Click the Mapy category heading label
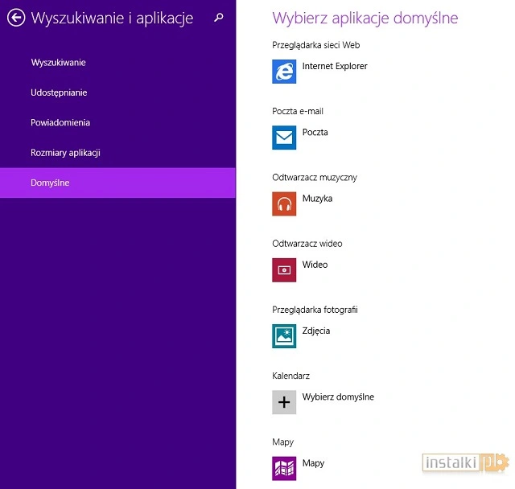515x489 pixels. pos(282,442)
